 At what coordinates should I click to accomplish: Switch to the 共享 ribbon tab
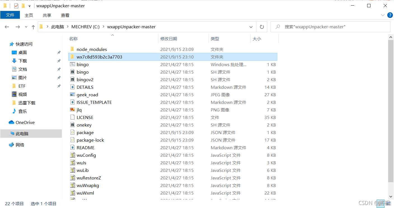(47, 15)
